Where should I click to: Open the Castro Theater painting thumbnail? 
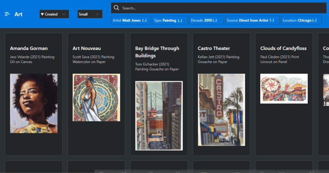click(x=221, y=110)
